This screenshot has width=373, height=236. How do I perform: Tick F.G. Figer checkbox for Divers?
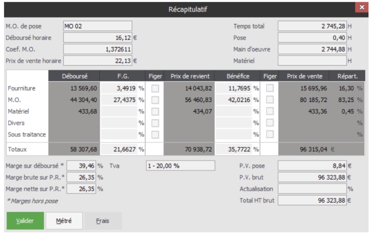pos(155,123)
